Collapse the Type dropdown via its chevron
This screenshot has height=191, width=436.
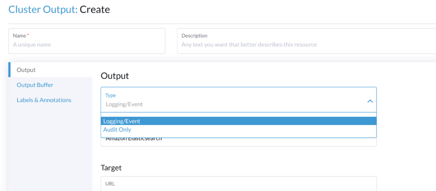pos(370,101)
